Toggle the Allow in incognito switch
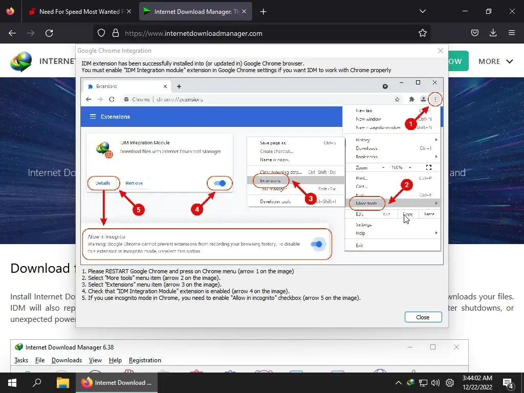Screen dimensions: 524x393 [316, 244]
